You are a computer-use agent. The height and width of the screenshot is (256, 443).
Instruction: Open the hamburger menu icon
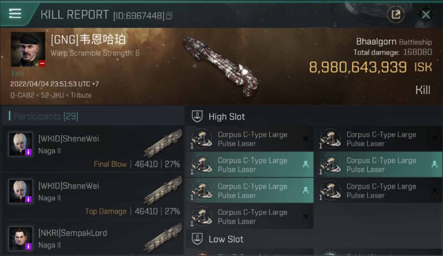[15, 14]
